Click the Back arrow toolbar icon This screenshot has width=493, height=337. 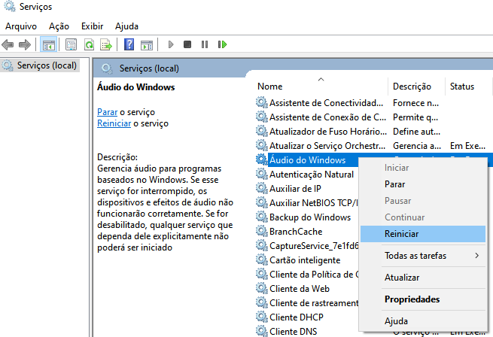coord(8,44)
